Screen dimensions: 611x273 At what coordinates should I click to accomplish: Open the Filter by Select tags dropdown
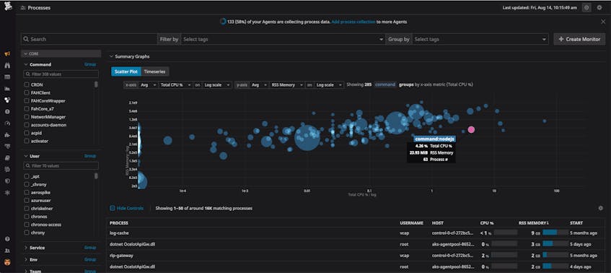point(283,39)
